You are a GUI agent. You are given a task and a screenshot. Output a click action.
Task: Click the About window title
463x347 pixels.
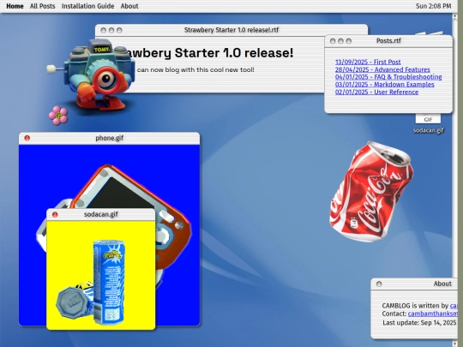tap(442, 284)
